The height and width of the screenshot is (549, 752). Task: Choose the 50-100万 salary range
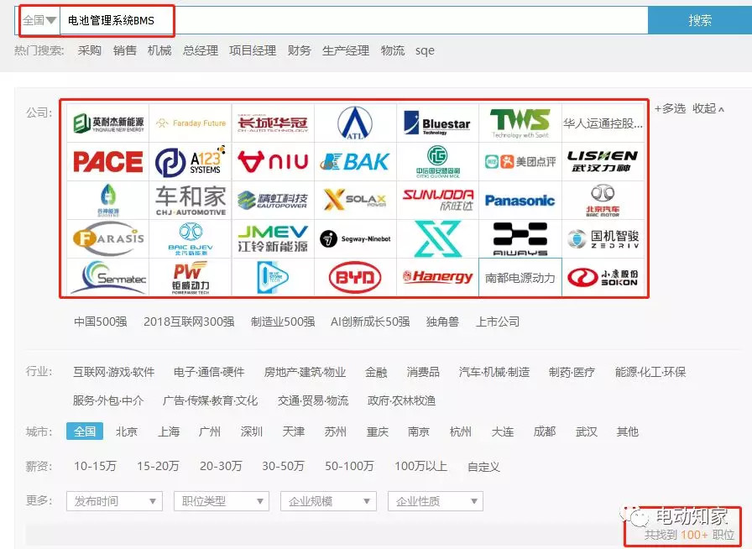[x=349, y=466]
